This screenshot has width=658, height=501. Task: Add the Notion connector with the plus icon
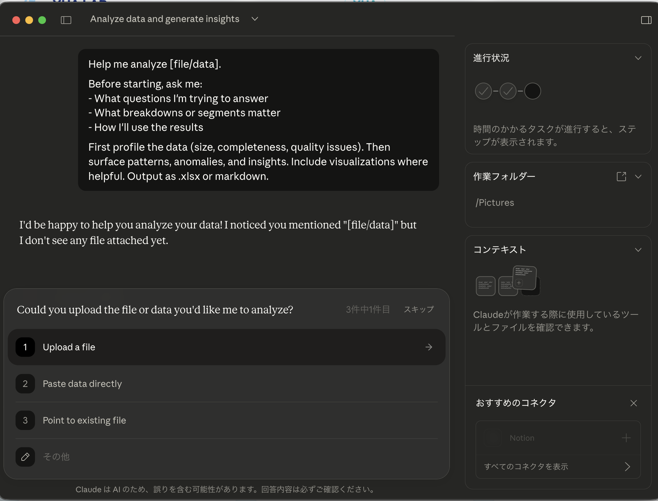[x=626, y=438]
